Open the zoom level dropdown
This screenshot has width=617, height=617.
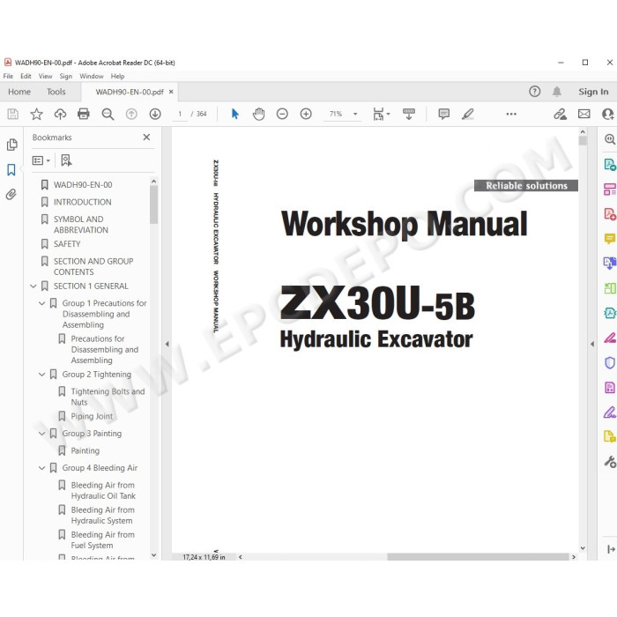click(x=355, y=114)
